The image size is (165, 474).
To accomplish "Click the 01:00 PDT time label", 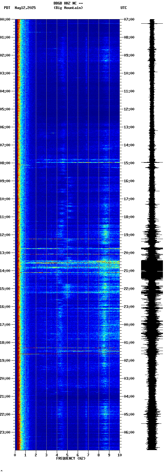I will click(x=5, y=37).
